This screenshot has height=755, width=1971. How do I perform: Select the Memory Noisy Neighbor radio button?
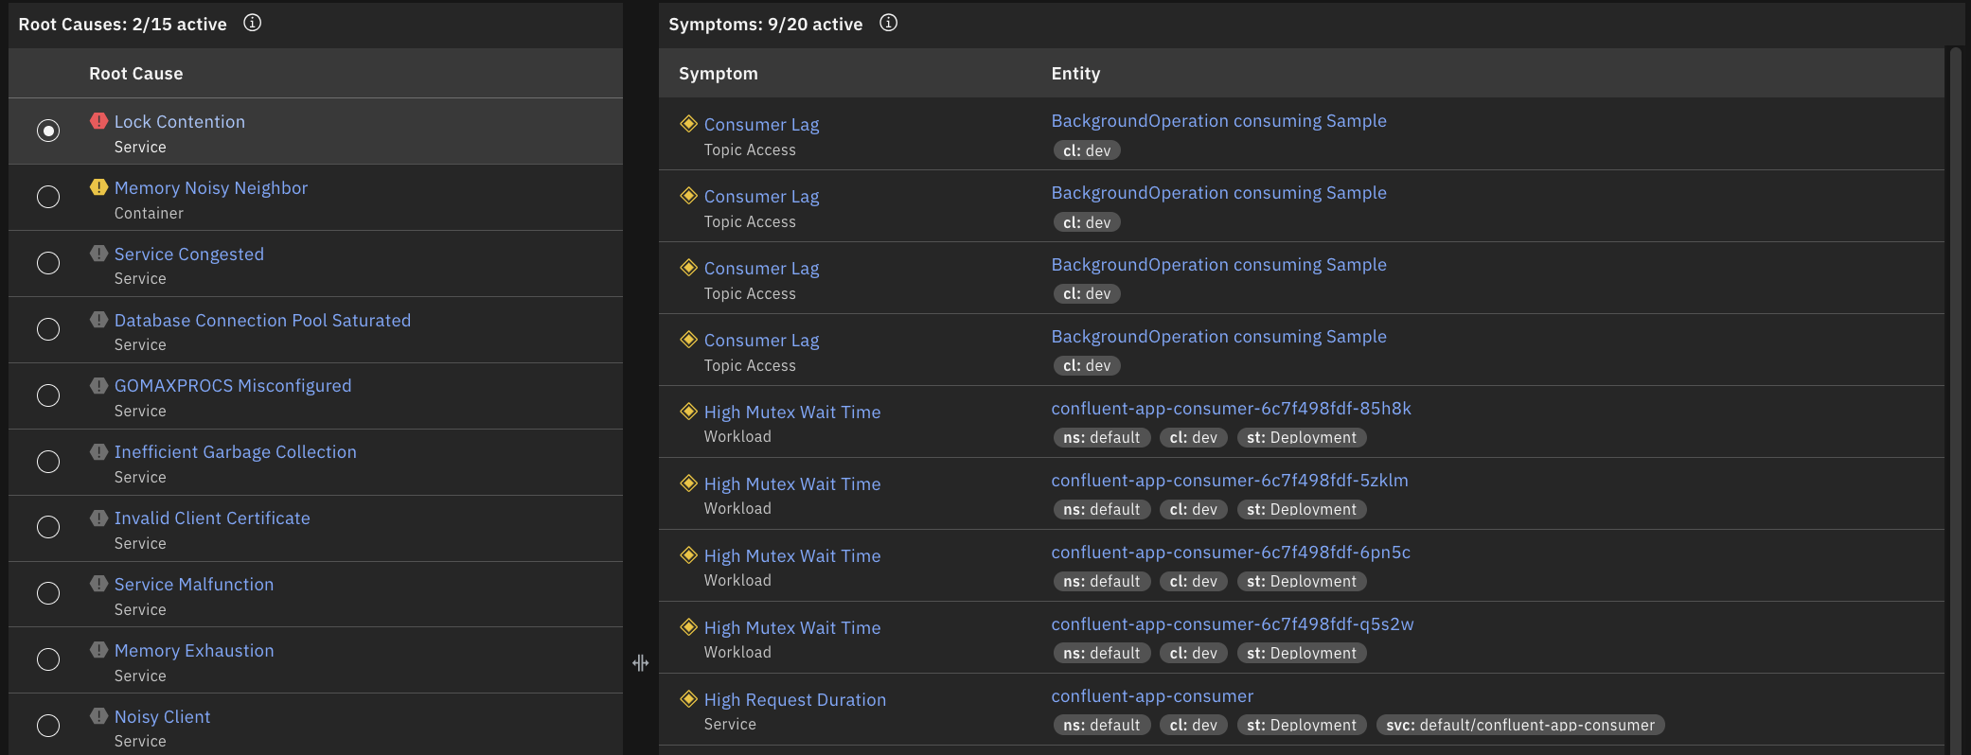tap(48, 197)
